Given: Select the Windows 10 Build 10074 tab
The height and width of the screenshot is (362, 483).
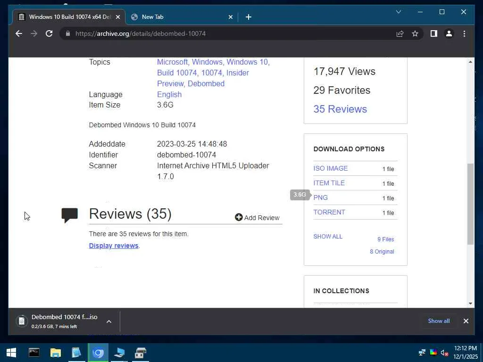Looking at the screenshot, I should (69, 17).
